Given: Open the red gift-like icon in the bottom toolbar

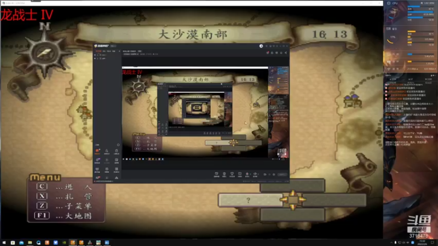Looking at the screenshot, I should point(247,174).
